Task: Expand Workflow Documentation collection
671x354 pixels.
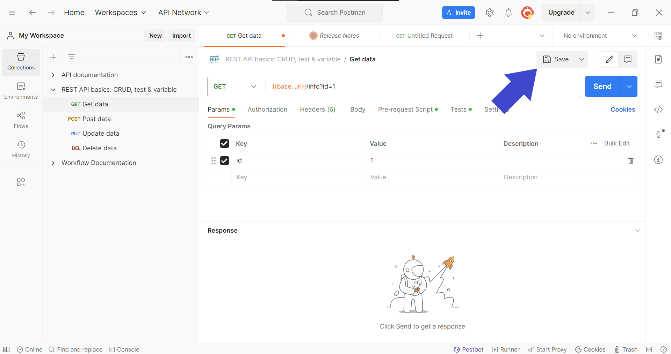Action: pos(53,163)
